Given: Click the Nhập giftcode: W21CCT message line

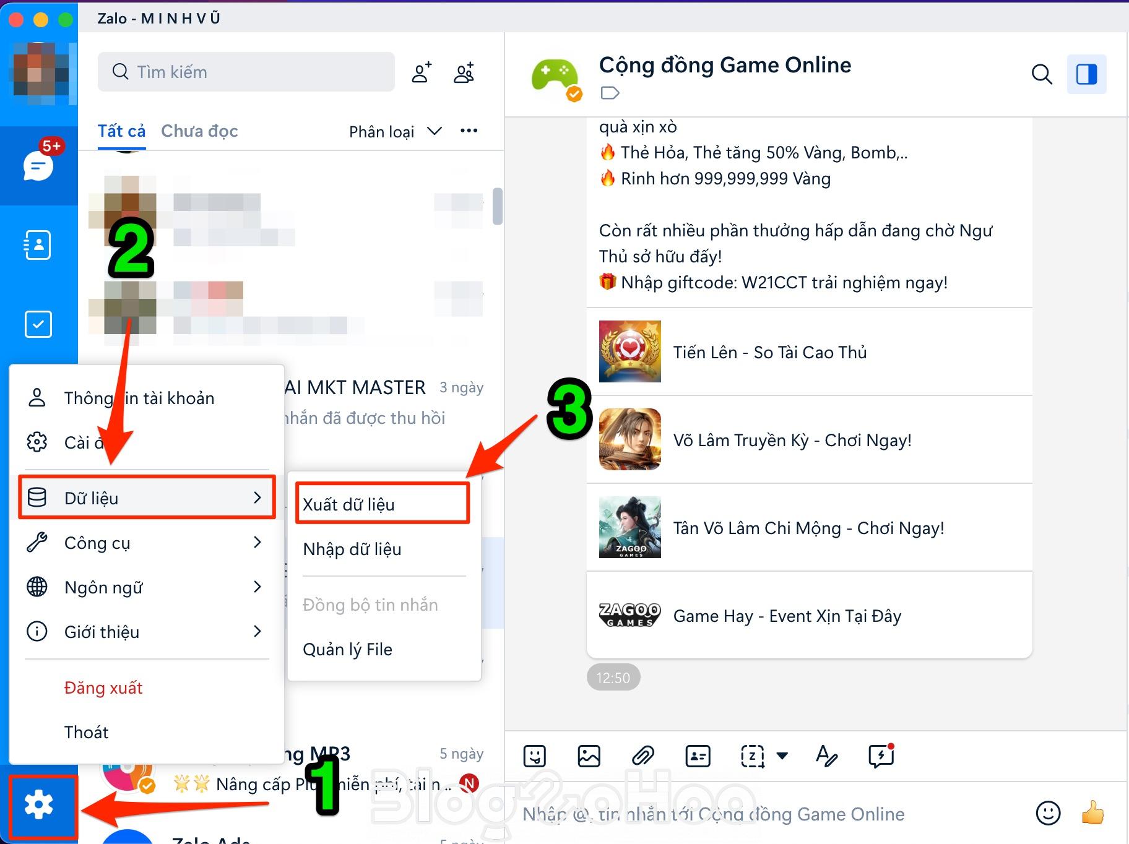Looking at the screenshot, I should tap(774, 283).
